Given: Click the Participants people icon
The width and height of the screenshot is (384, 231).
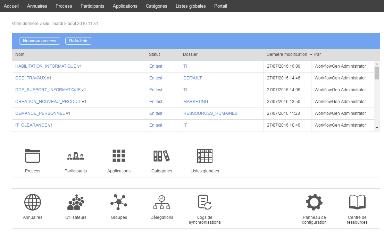Looking at the screenshot, I should click(75, 156).
